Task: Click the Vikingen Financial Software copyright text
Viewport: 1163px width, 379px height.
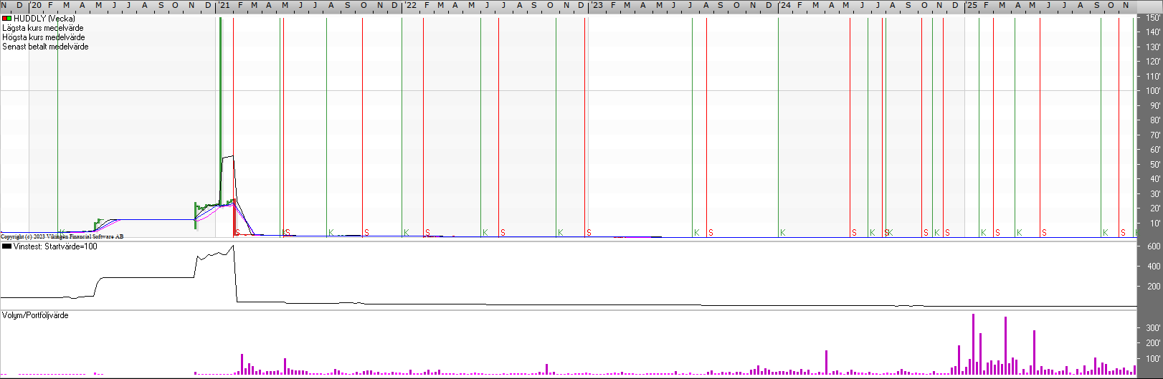Action: click(x=62, y=236)
